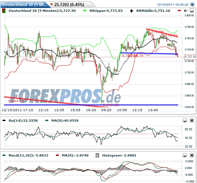Click the BBUpper:5,773.93 legend text
The height and width of the screenshot is (183, 197).
click(106, 11)
